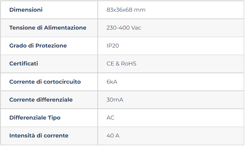Select the 40 A value
Screen dimensions: 245x146
(113, 136)
